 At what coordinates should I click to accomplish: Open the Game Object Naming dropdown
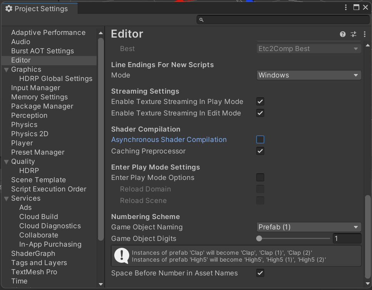pyautogui.click(x=309, y=227)
